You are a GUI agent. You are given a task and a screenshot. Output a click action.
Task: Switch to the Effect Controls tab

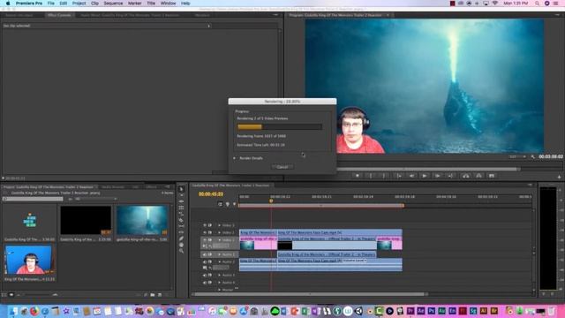click(x=59, y=15)
